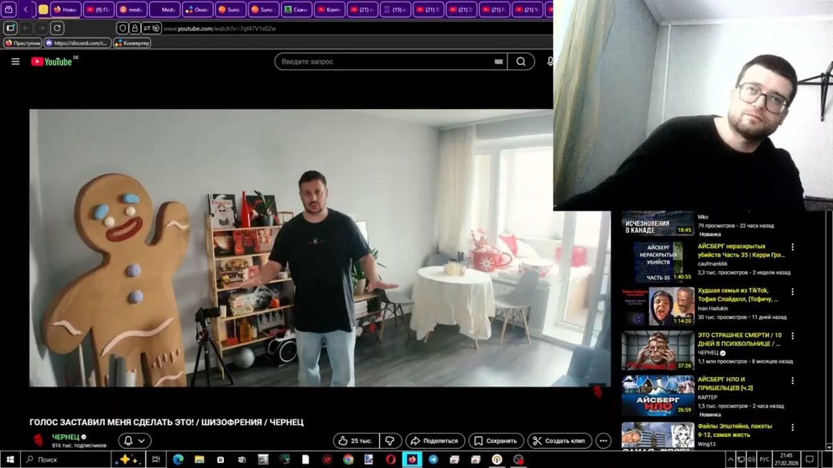Open notification bell dropdown for ЧЕРНЕЦ

tap(135, 441)
